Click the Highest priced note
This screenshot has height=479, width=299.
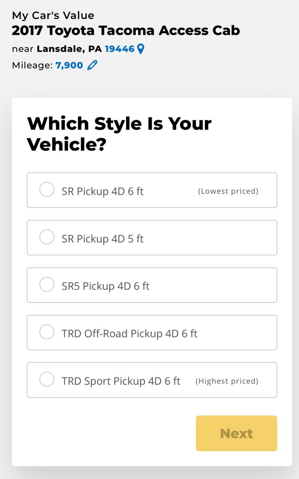pyautogui.click(x=227, y=381)
